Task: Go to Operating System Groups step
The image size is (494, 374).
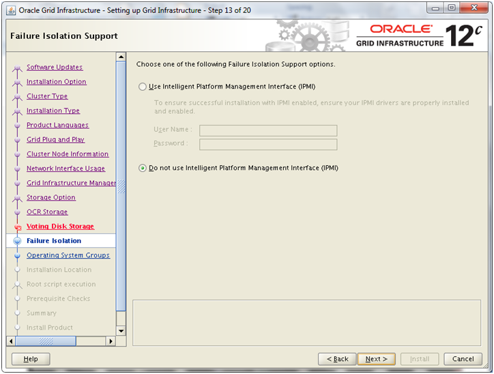Action: [68, 255]
